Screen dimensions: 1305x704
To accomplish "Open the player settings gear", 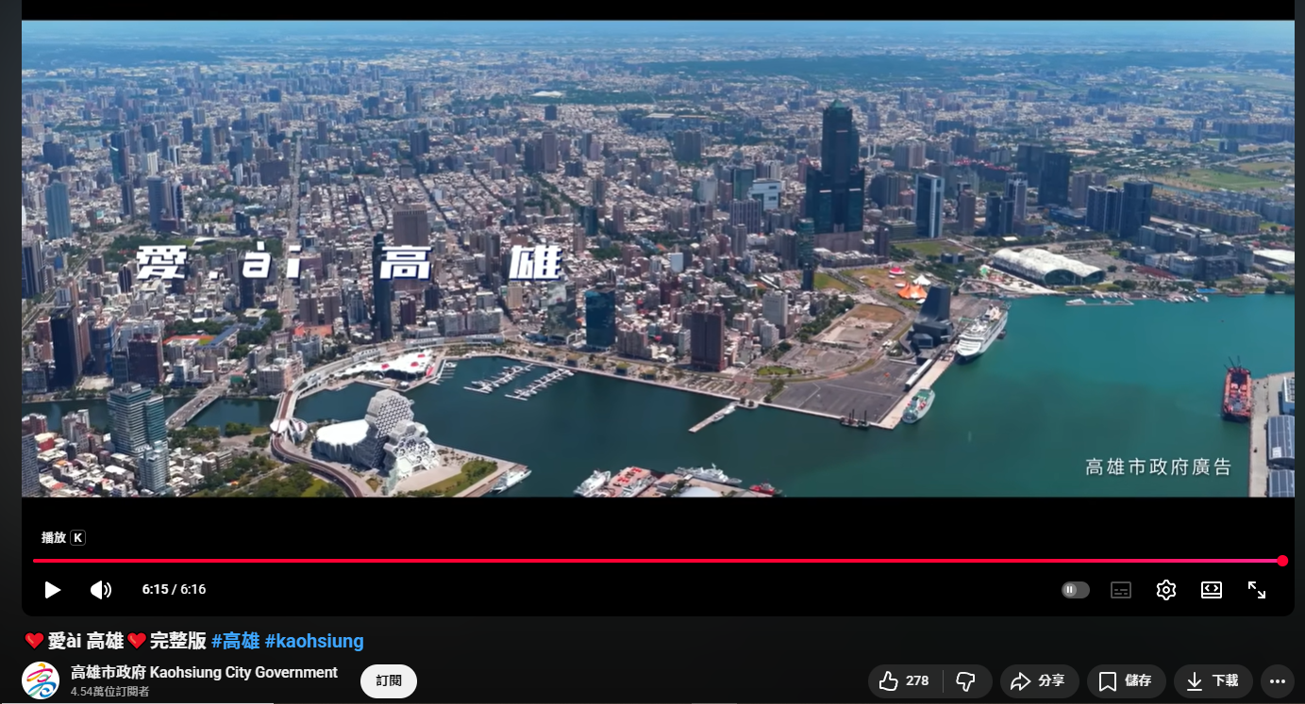I will click(1166, 590).
